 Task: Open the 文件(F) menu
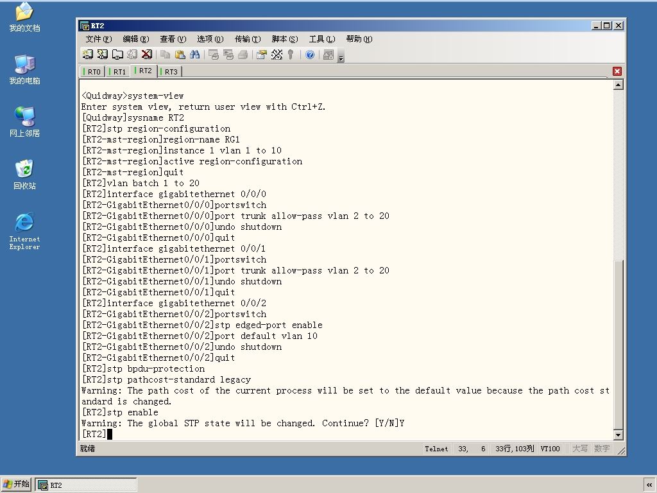click(x=98, y=39)
